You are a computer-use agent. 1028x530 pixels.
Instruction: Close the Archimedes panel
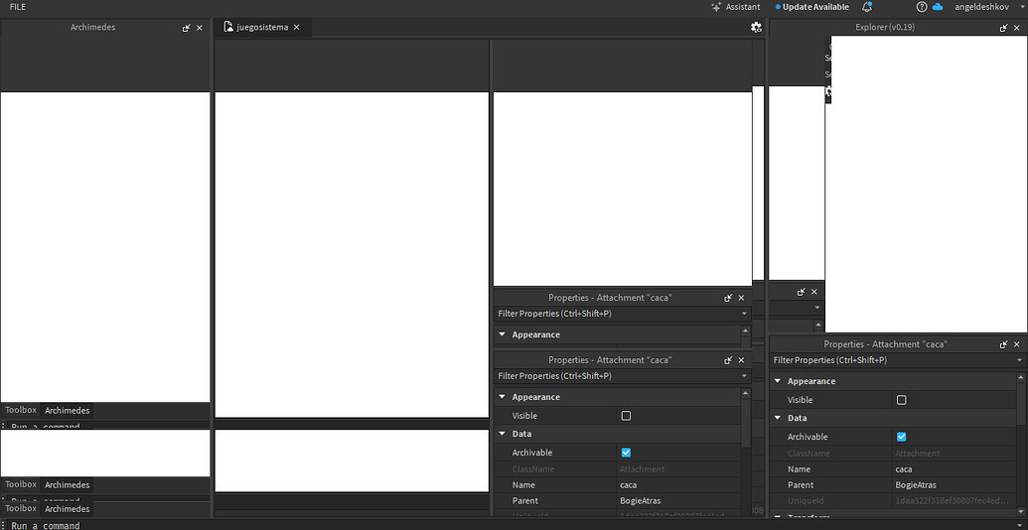coord(200,28)
